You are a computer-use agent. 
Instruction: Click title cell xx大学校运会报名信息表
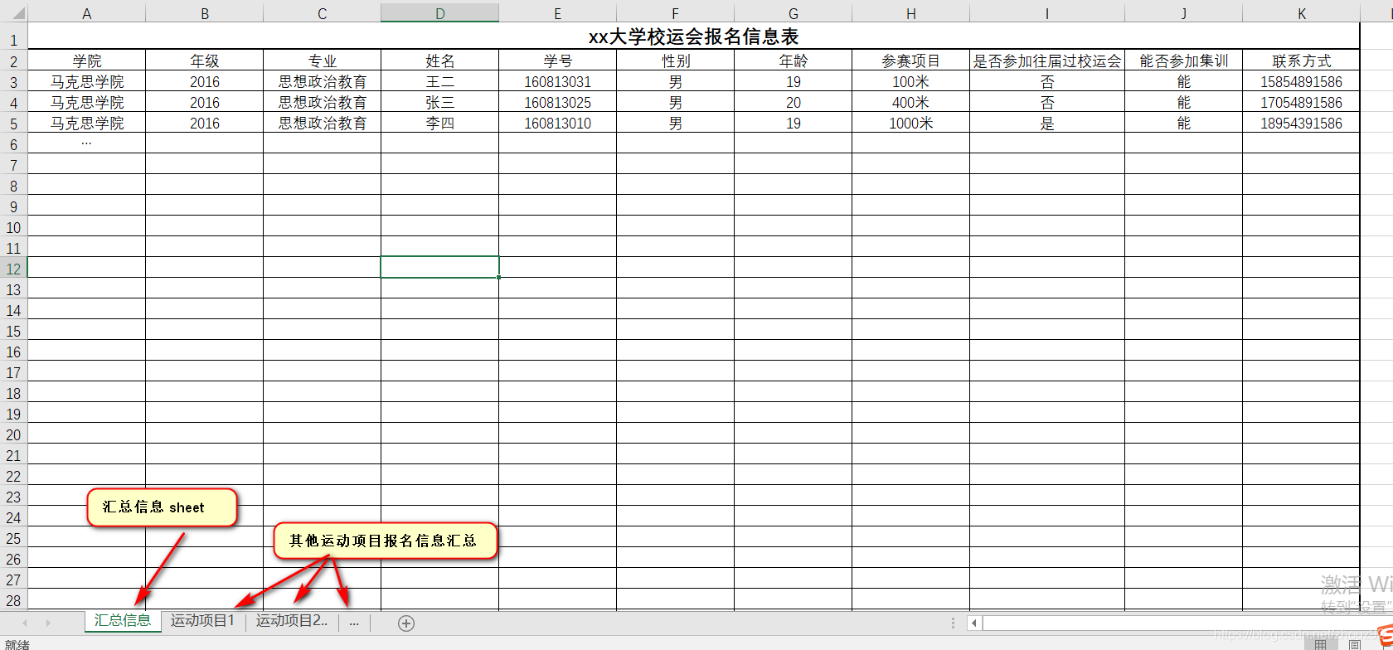tap(694, 36)
